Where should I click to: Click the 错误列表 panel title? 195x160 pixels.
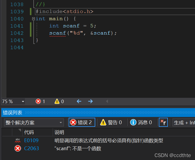pyautogui.click(x=13, y=112)
